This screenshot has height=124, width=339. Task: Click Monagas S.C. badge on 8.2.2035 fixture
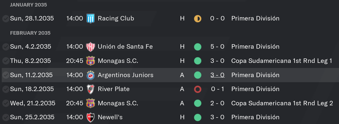(90, 61)
